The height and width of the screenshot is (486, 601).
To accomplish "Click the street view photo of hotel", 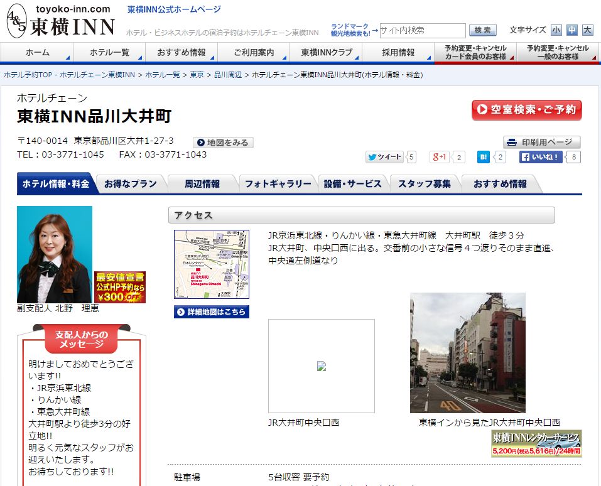I will (468, 353).
